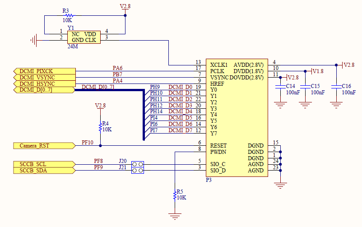
Task: Click pin number 13 at XCLK1
Action: click(198, 62)
